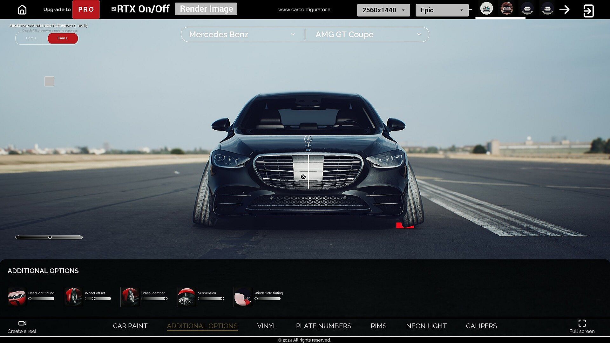This screenshot has width=610, height=343.
Task: Adjust the Suspension slider
Action: point(211,298)
